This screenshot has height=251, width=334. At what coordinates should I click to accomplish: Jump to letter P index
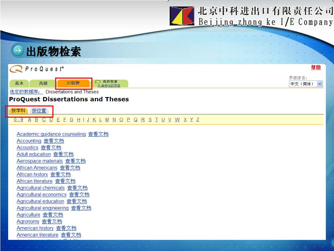coord(129,120)
